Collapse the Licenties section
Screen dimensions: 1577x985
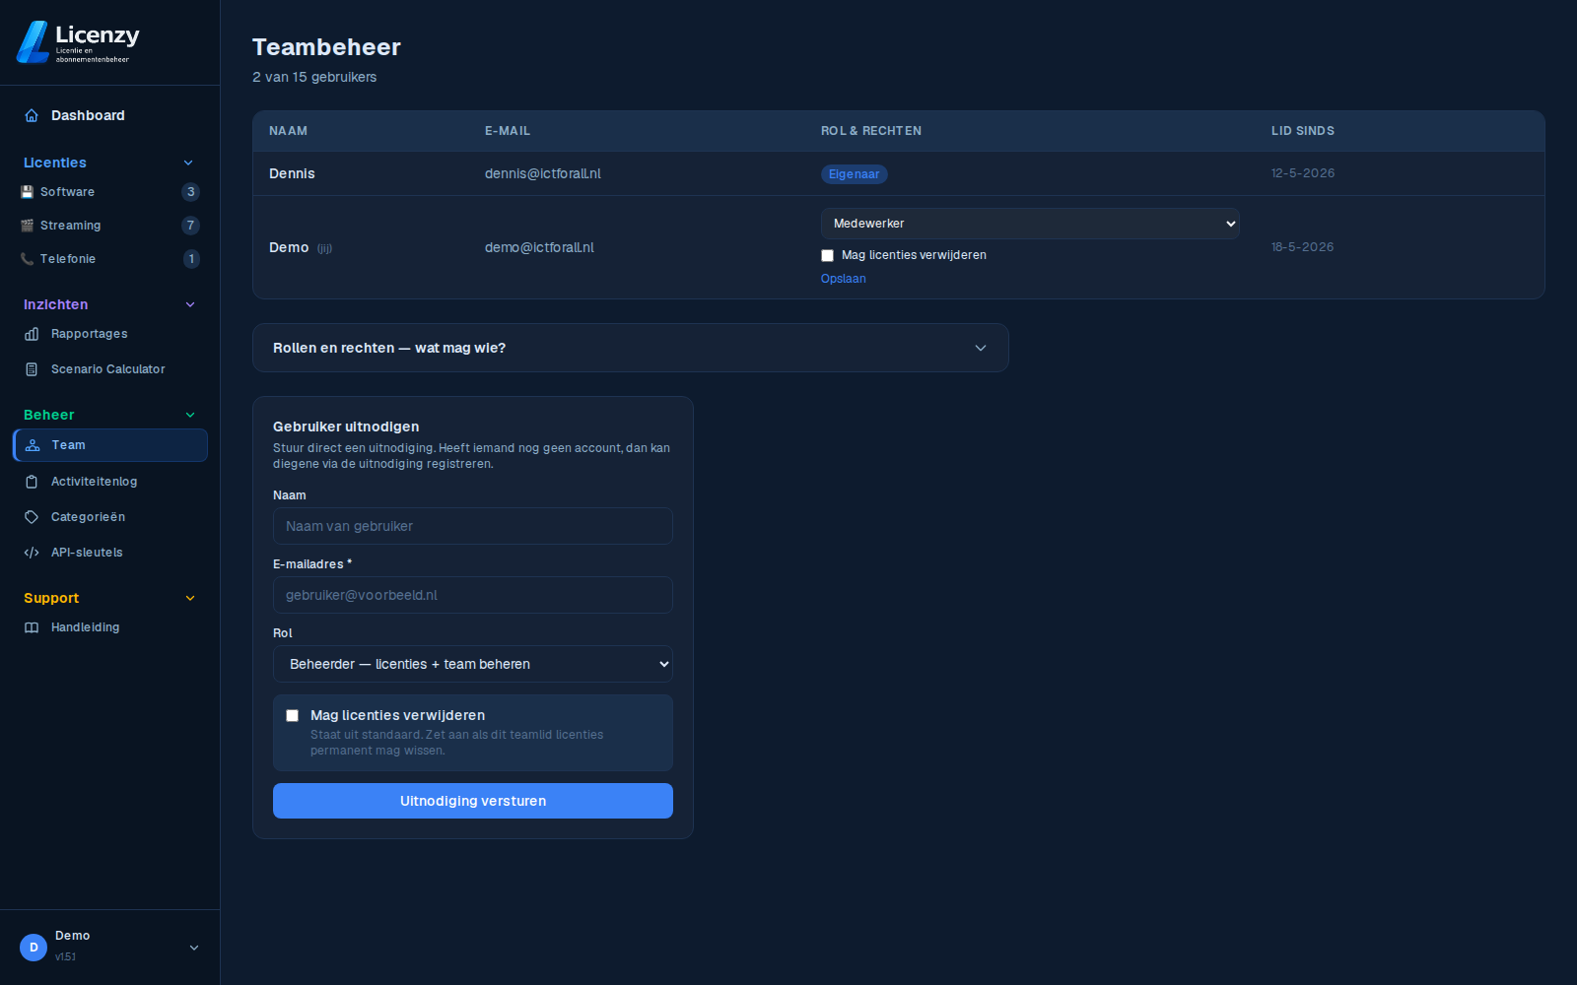(x=188, y=163)
